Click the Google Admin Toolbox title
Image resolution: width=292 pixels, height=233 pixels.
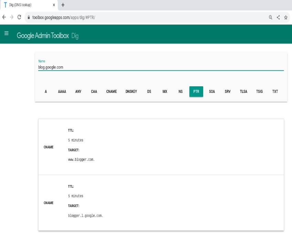[43, 36]
